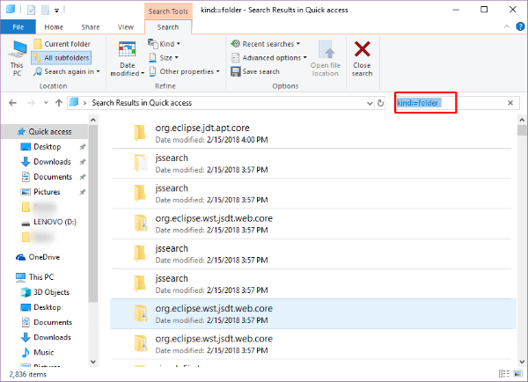The image size is (528, 382).
Task: Open pinned Desktop under Quick access
Action: point(47,146)
